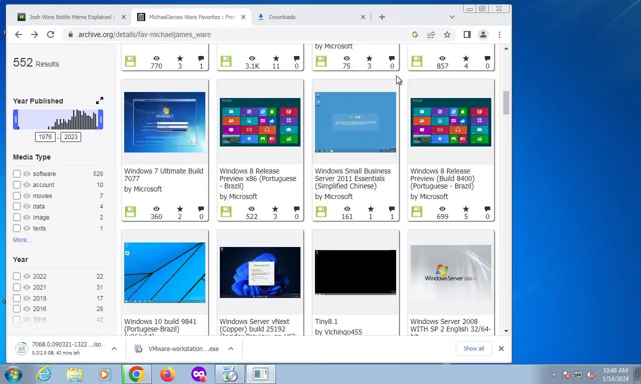Click software icon on Windows 7 Ultimate card
The width and height of the screenshot is (641, 384).
(x=130, y=212)
